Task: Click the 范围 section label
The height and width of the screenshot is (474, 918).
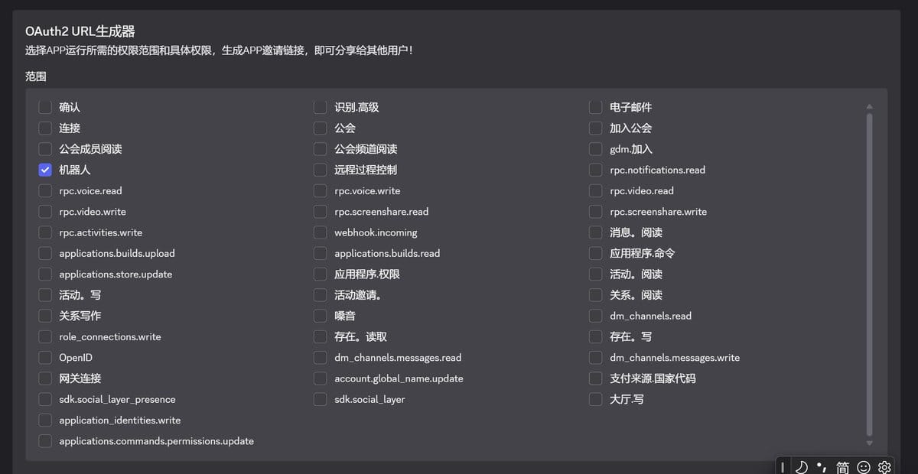Action: (36, 76)
